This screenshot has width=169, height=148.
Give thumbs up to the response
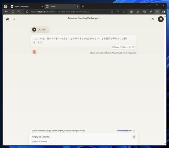[130, 47]
